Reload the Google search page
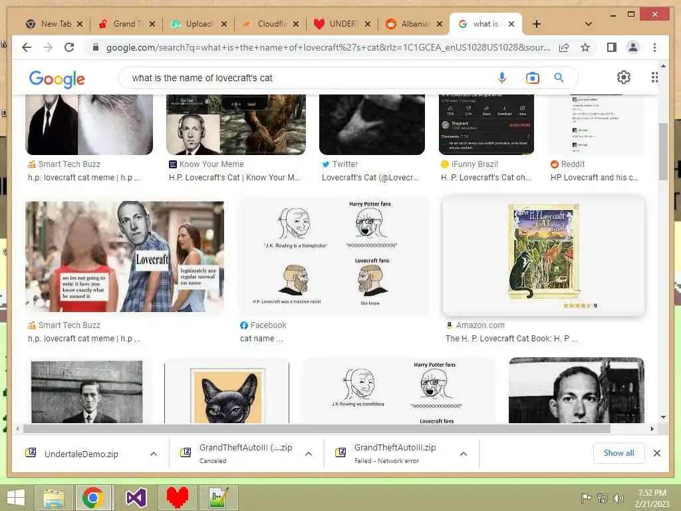This screenshot has width=681, height=511. pyautogui.click(x=69, y=47)
